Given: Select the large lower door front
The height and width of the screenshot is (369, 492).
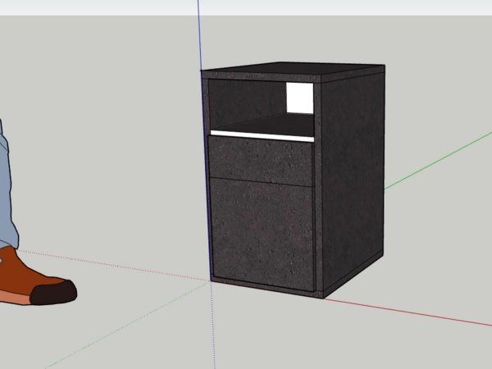Looking at the screenshot, I should tap(262, 232).
